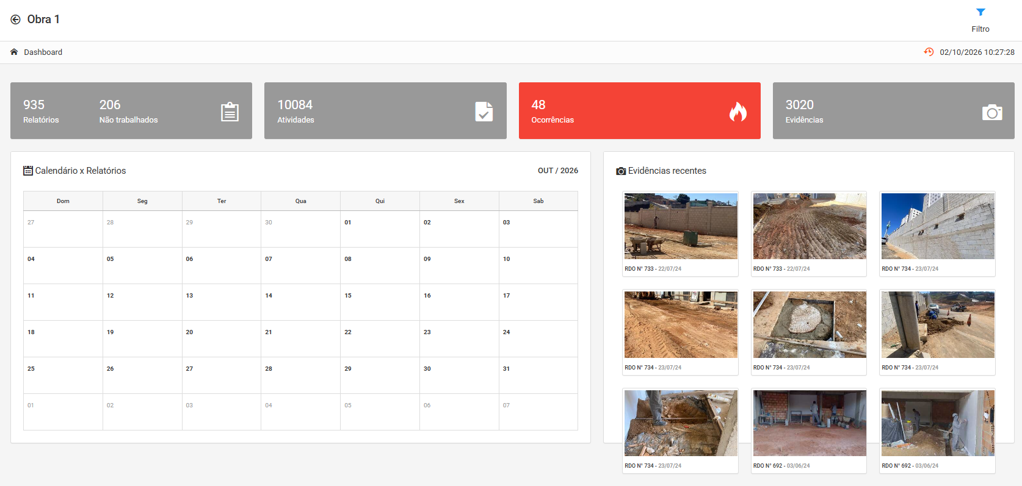Open RDO 734 dirt road photo thumbnail

(x=681, y=324)
